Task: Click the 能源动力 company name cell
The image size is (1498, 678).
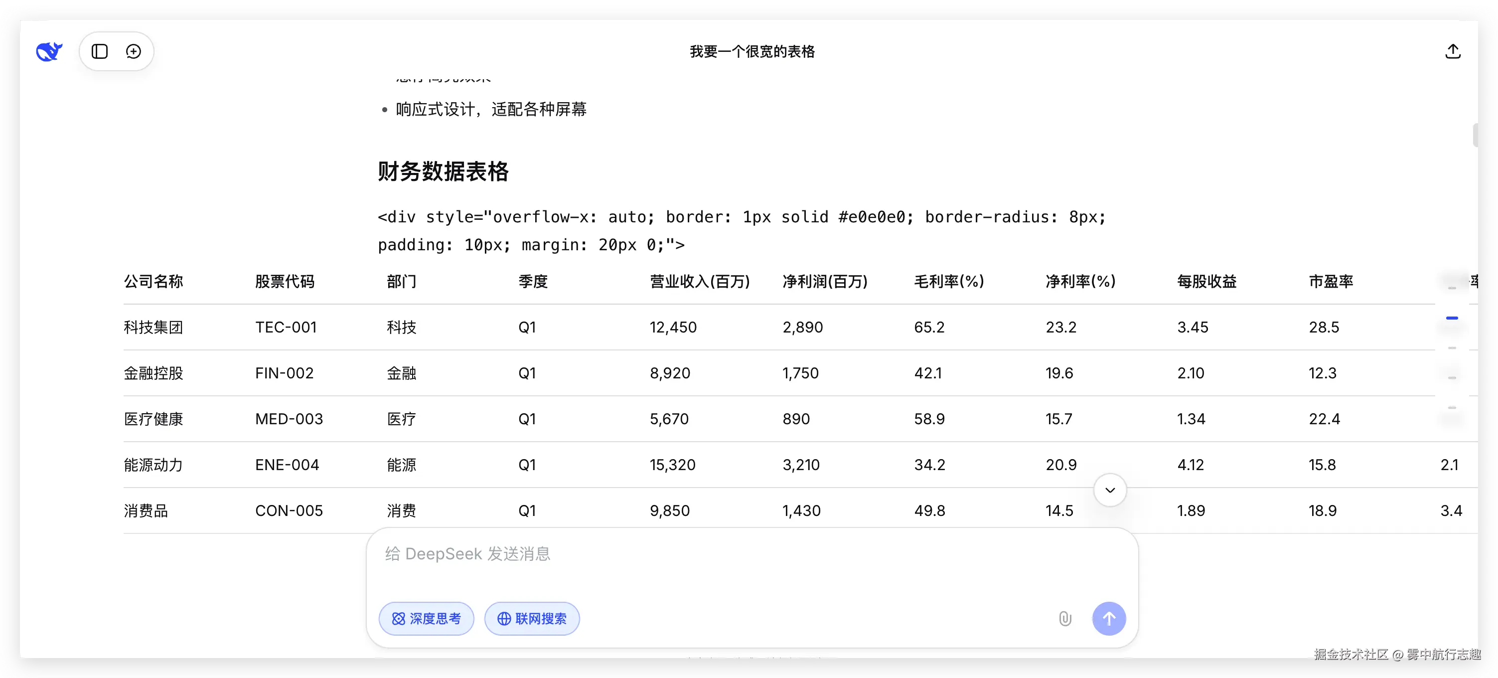Action: tap(153, 465)
